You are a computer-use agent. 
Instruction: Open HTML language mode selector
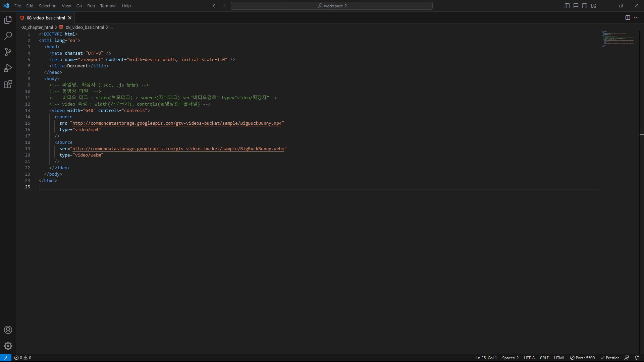tap(559, 358)
